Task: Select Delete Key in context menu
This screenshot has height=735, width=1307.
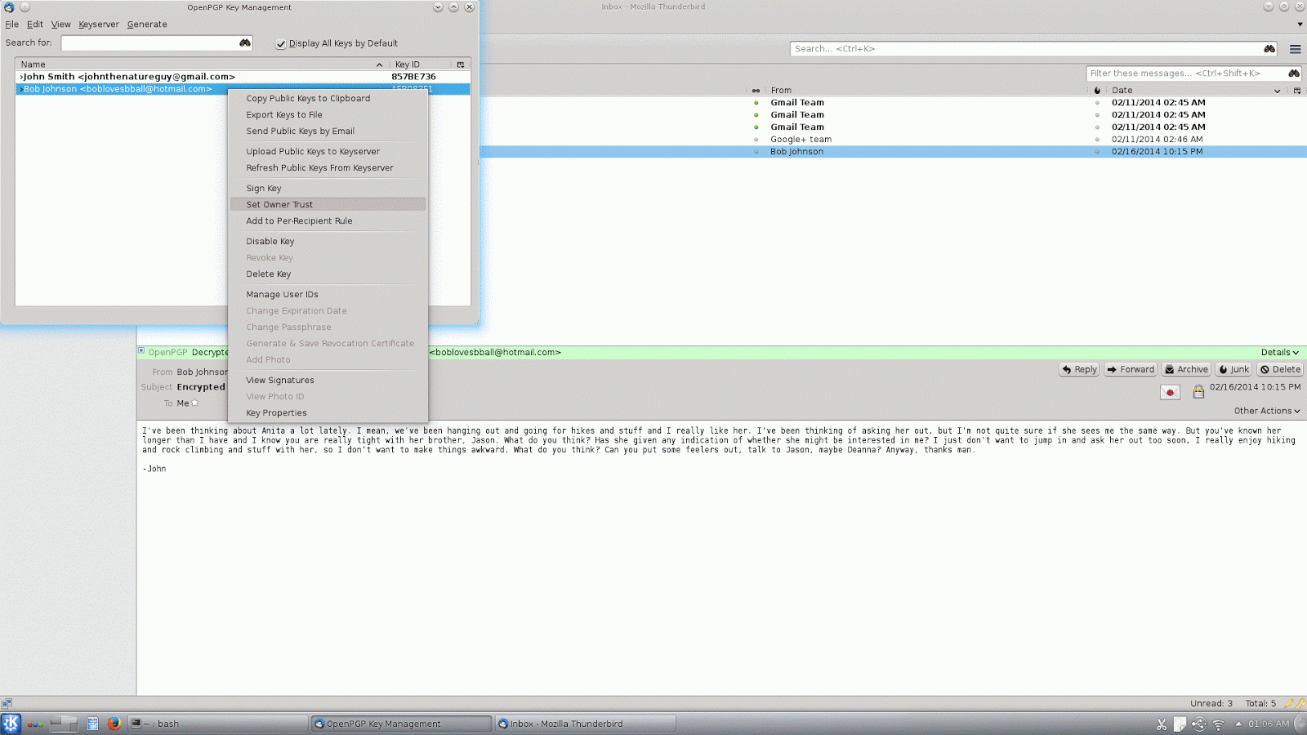Action: click(328, 274)
